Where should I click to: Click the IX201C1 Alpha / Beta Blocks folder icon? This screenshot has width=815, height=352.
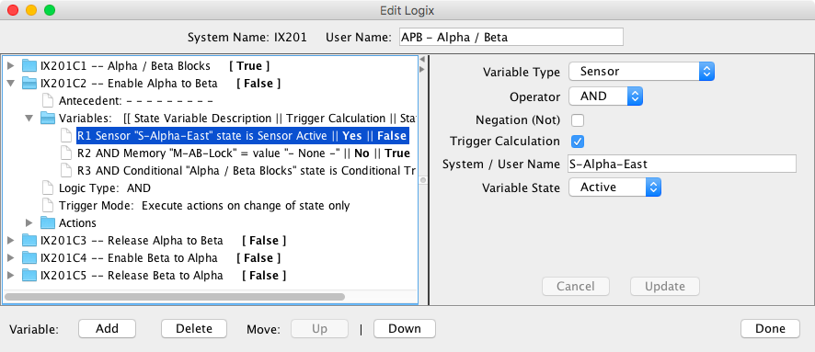point(29,66)
